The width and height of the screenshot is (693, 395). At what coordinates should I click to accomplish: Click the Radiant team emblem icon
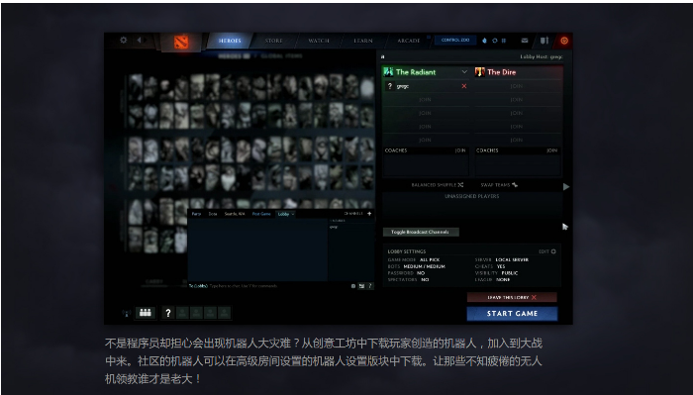pyautogui.click(x=388, y=71)
